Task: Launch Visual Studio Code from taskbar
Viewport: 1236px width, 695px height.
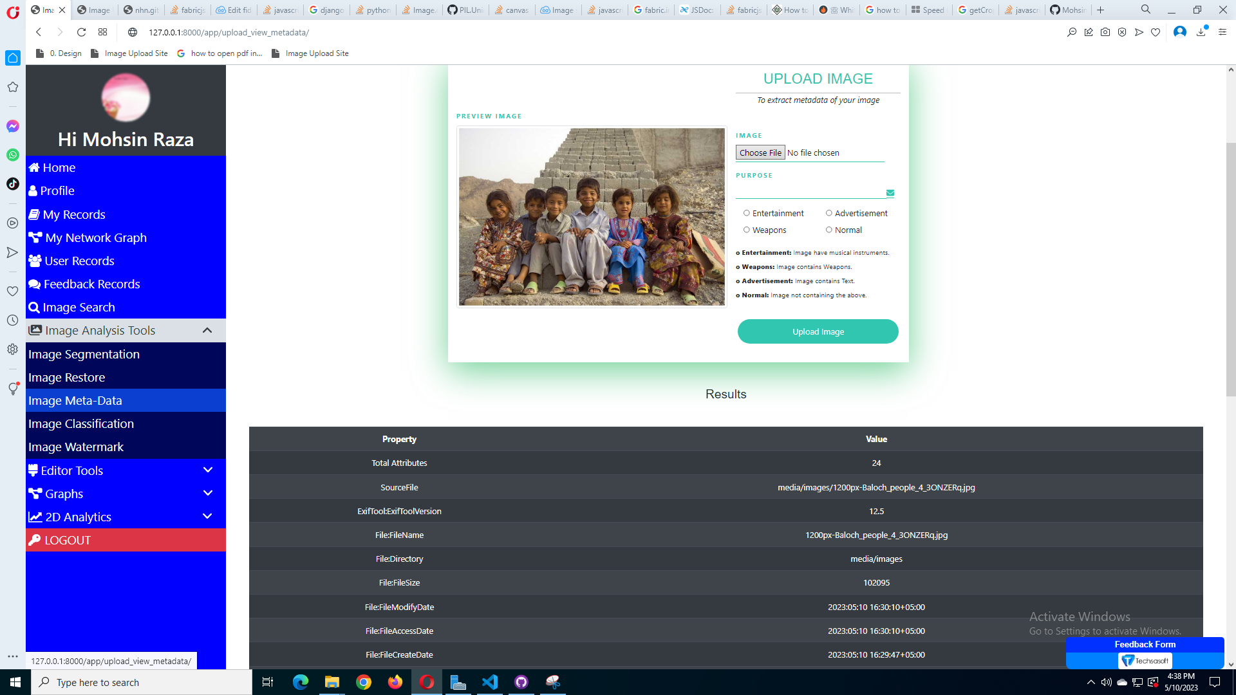Action: tap(489, 682)
